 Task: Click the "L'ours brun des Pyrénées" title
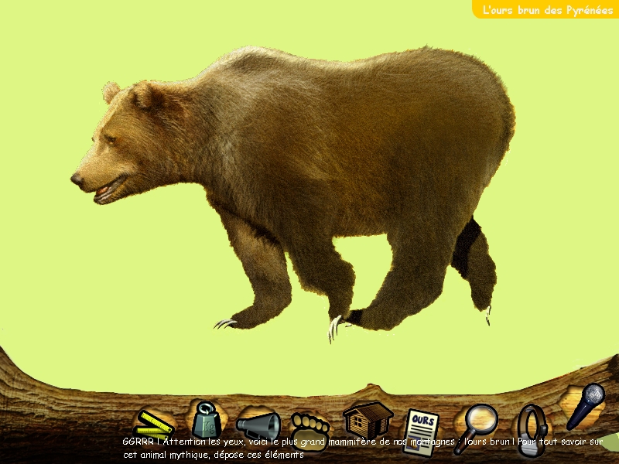click(x=547, y=10)
